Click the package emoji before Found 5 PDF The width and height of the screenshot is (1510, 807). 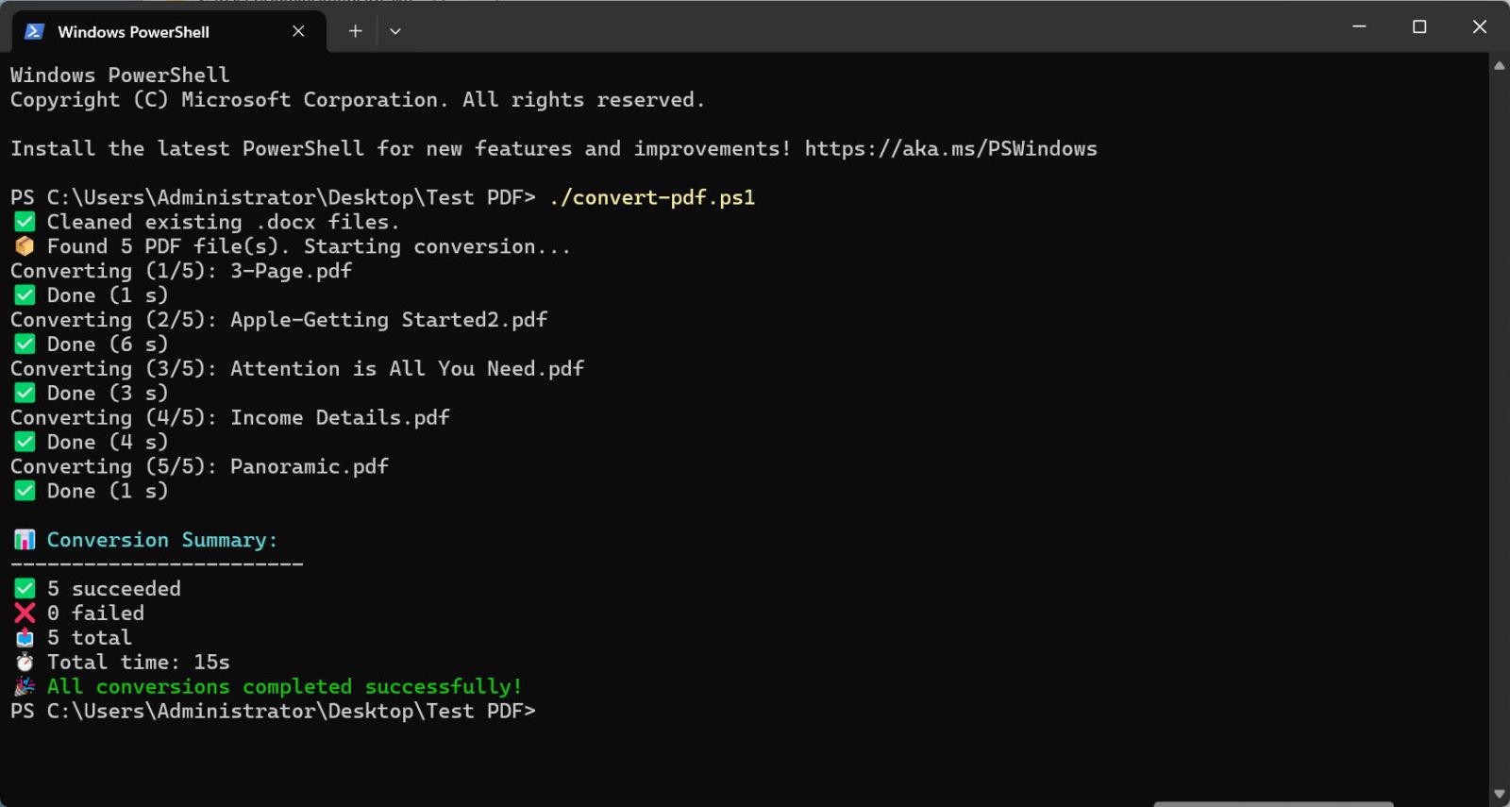(25, 246)
